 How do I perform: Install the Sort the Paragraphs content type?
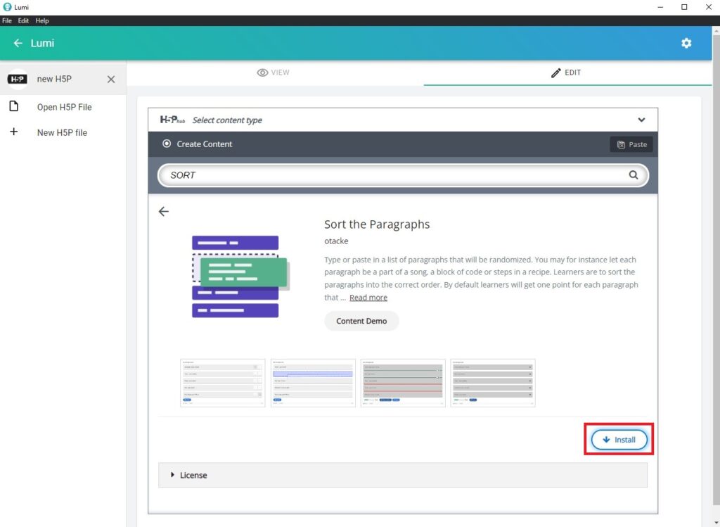(x=619, y=440)
